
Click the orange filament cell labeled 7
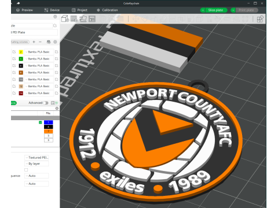(x=49, y=131)
